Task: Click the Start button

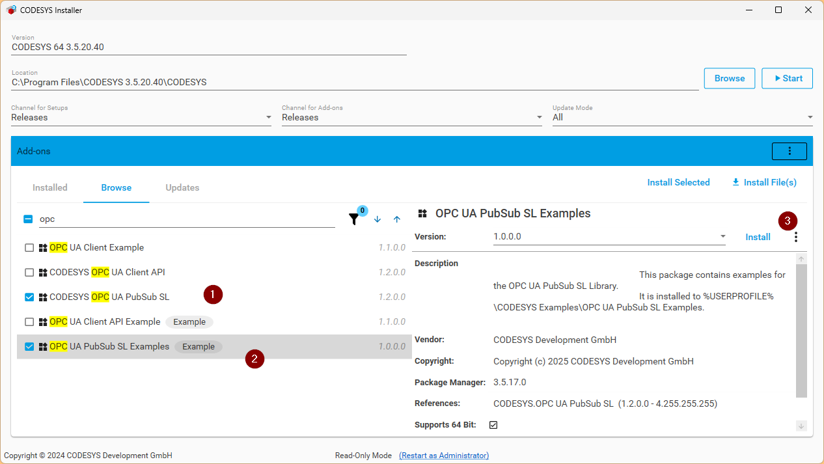Action: (787, 78)
